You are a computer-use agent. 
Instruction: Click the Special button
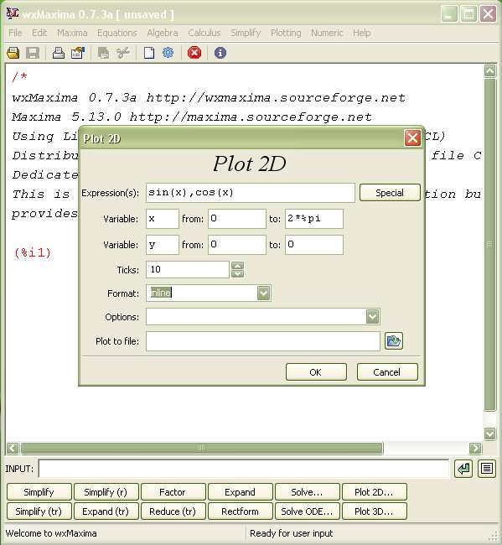pyautogui.click(x=390, y=193)
